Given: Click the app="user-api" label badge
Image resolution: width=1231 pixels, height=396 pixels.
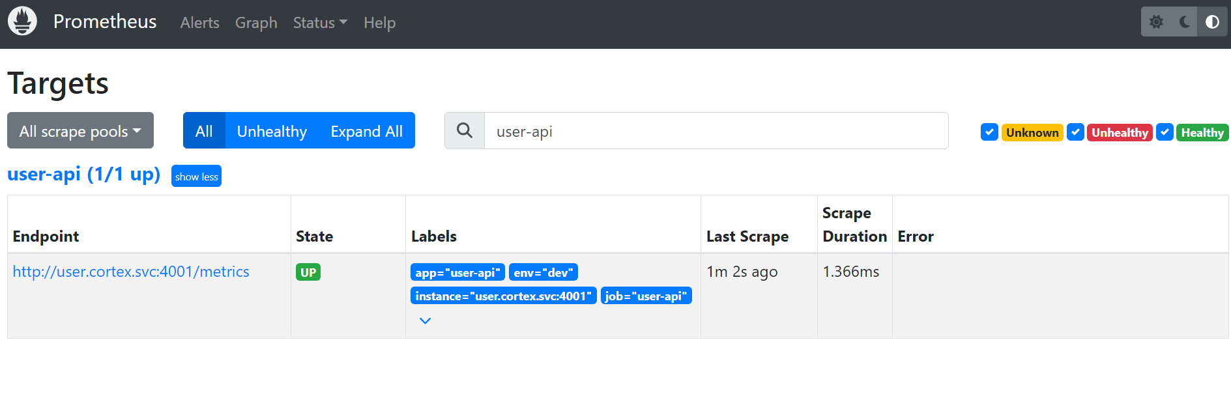Looking at the screenshot, I should coord(457,272).
